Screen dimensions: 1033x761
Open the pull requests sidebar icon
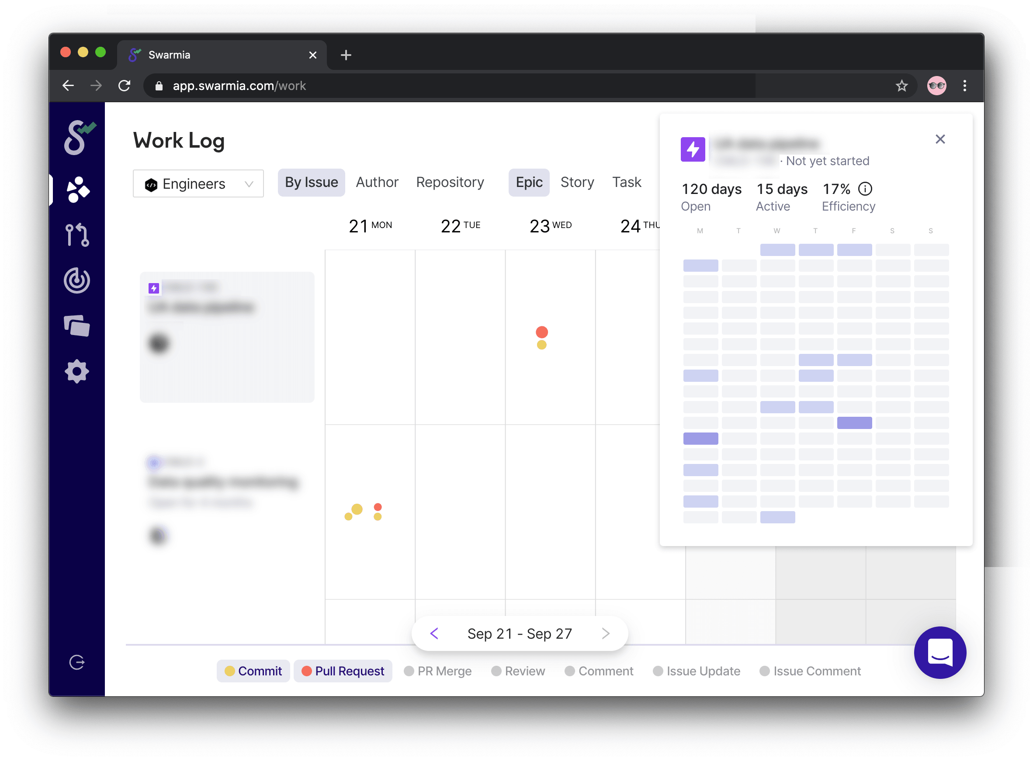coord(77,235)
